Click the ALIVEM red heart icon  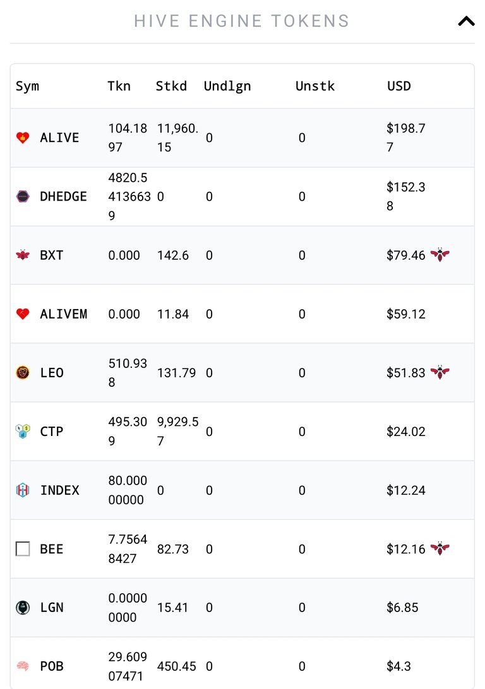(23, 314)
